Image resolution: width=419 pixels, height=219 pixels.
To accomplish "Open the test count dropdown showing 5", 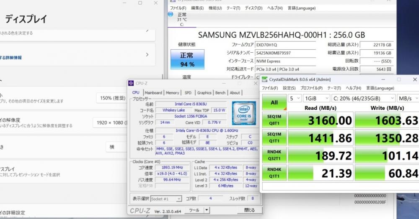I will (295, 98).
